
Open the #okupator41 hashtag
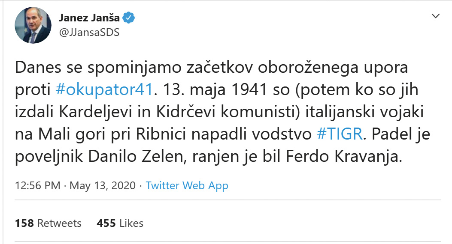pos(105,91)
